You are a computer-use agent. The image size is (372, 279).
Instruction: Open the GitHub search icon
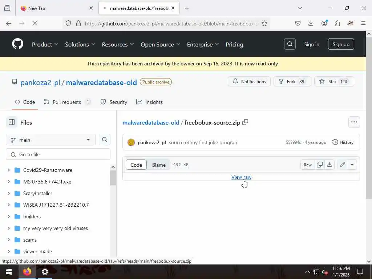point(290,44)
